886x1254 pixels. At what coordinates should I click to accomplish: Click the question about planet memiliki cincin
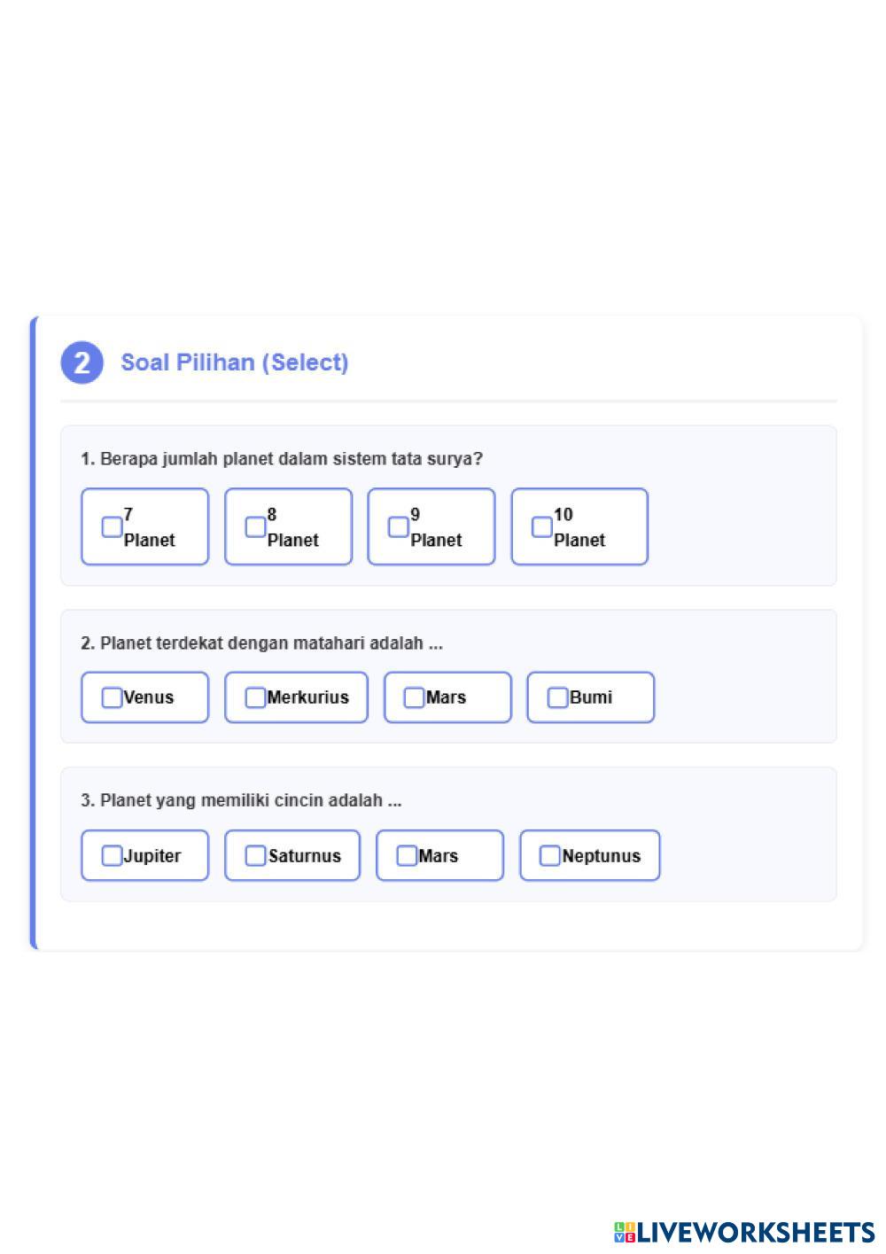click(241, 800)
